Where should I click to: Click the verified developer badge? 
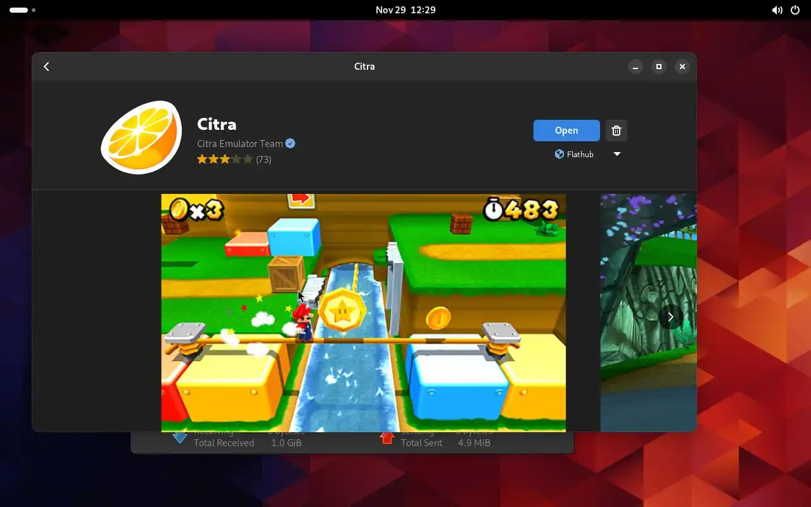290,144
